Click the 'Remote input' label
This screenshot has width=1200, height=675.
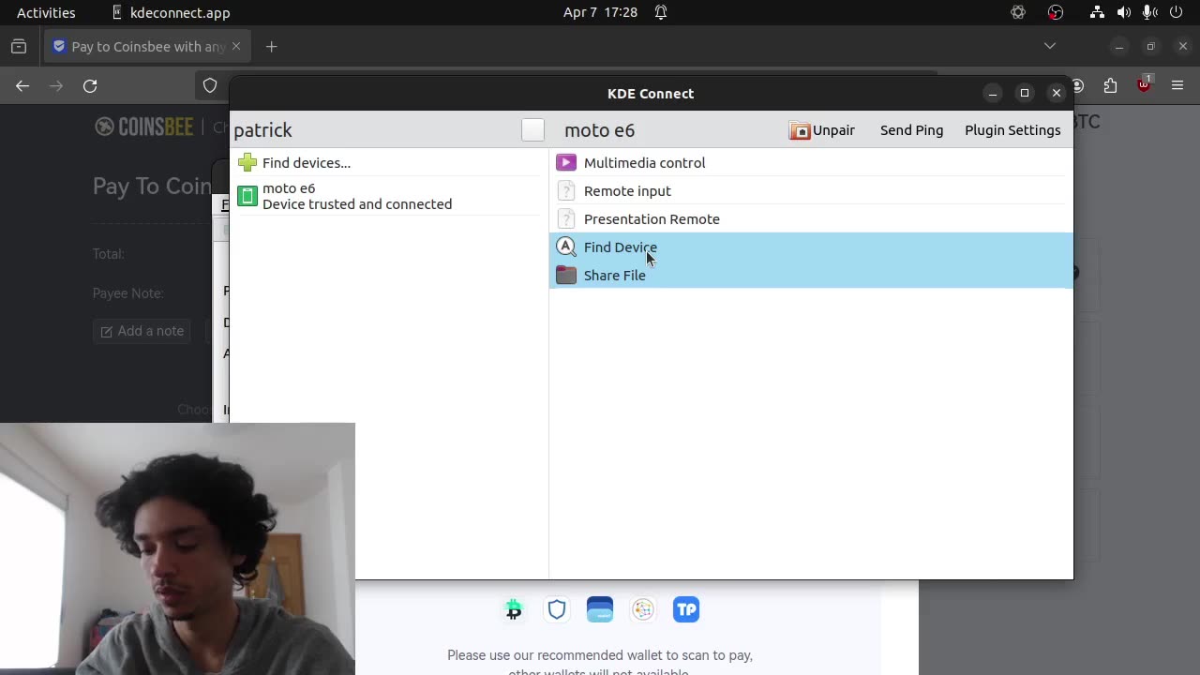(x=627, y=190)
